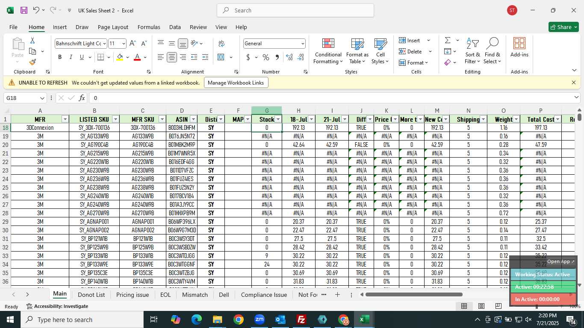Toggle Wrap Text
This screenshot has height=328, width=584.
click(221, 43)
